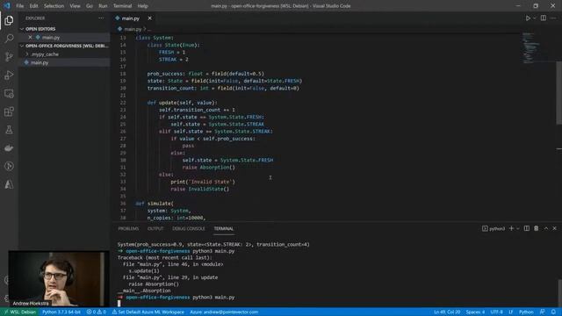The width and height of the screenshot is (562, 316).
Task: Open the Remote Explorer view
Action: [x=9, y=93]
